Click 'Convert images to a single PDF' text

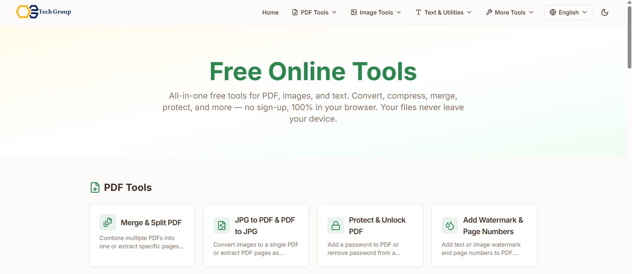[x=256, y=245]
